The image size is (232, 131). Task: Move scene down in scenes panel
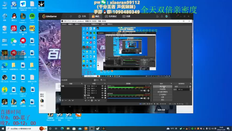point(73,100)
